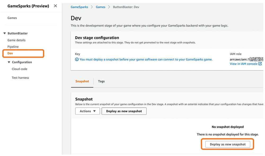Click the Configuration label in sidebar

(x=22, y=62)
